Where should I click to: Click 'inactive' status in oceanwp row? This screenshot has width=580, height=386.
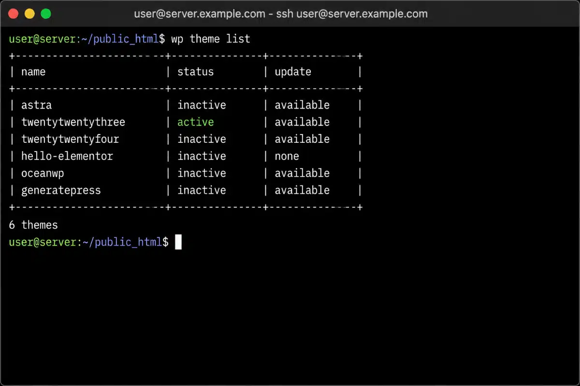(202, 173)
